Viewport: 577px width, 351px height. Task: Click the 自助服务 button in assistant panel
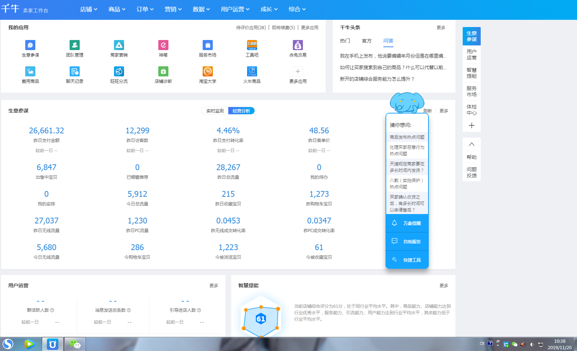407,242
